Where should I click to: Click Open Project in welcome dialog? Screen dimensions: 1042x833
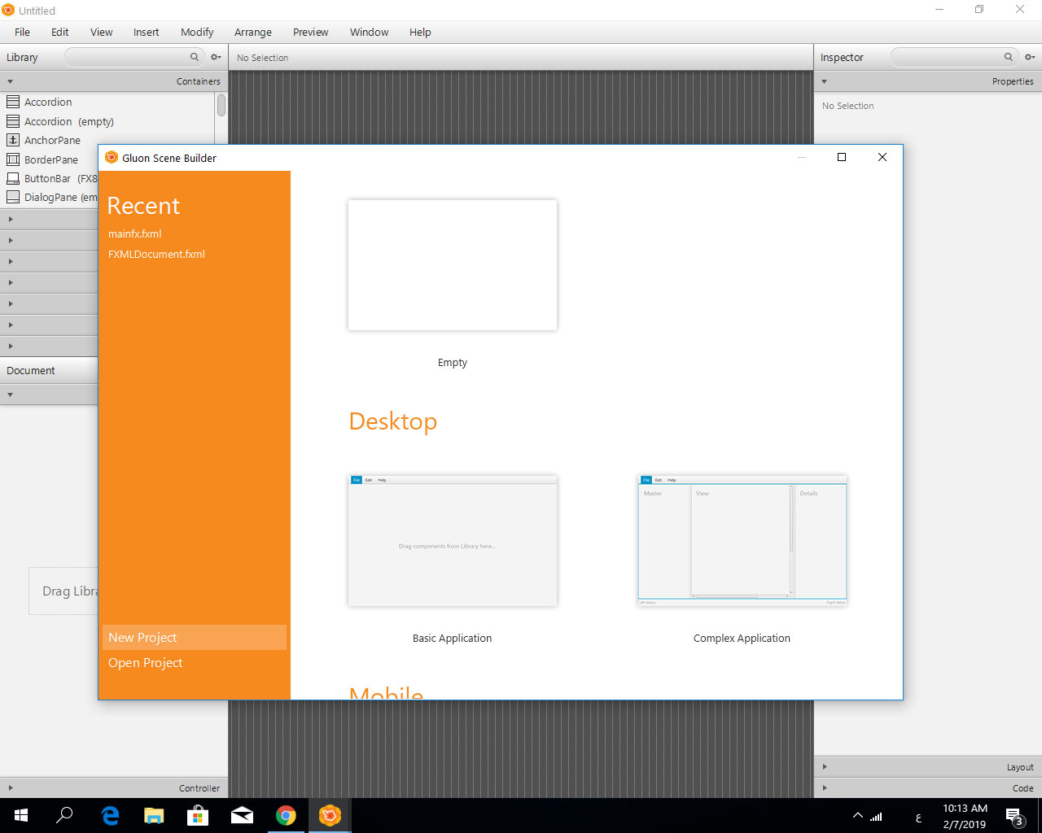click(195, 663)
